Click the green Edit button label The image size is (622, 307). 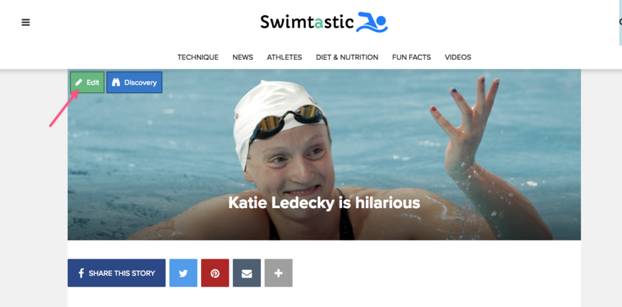(93, 82)
